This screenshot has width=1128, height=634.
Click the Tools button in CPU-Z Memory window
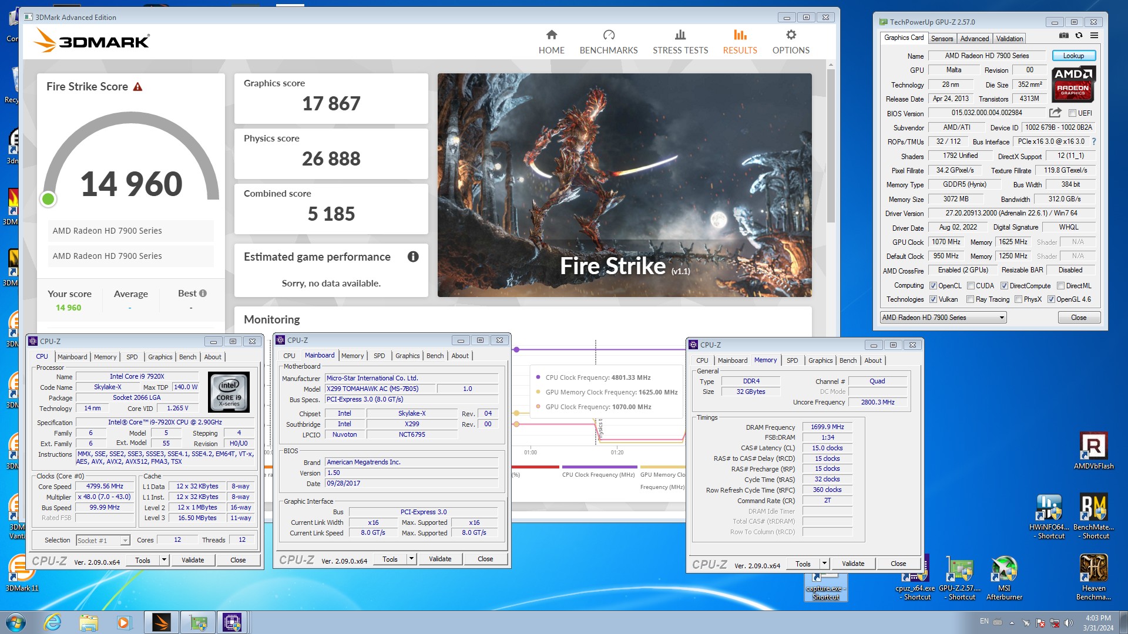[x=803, y=564]
